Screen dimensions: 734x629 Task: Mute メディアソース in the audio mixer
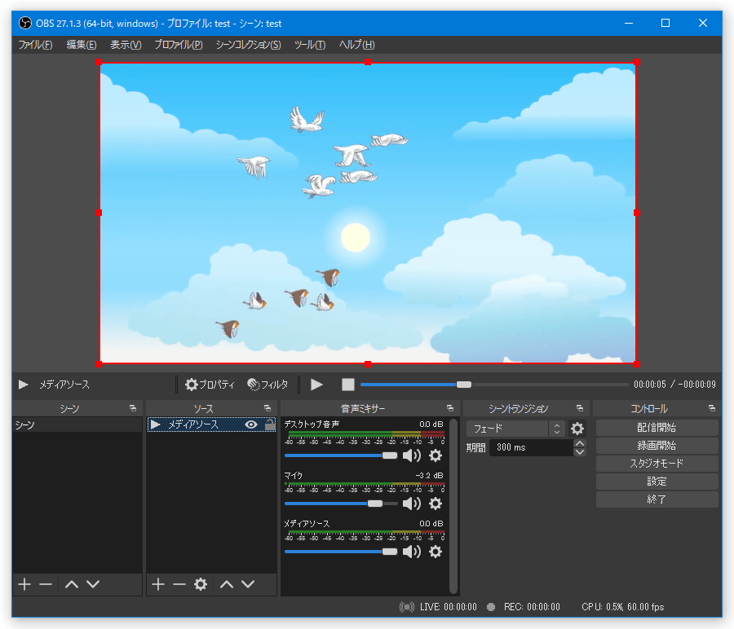pos(412,552)
